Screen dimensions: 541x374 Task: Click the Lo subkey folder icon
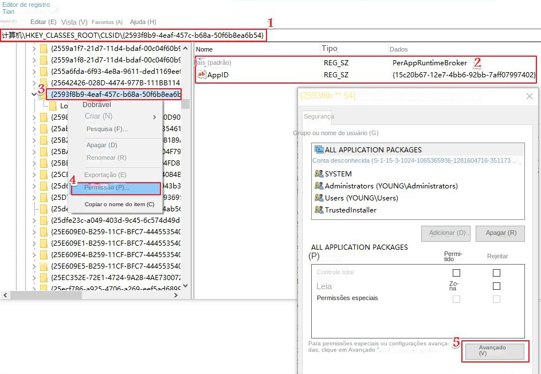coord(53,105)
